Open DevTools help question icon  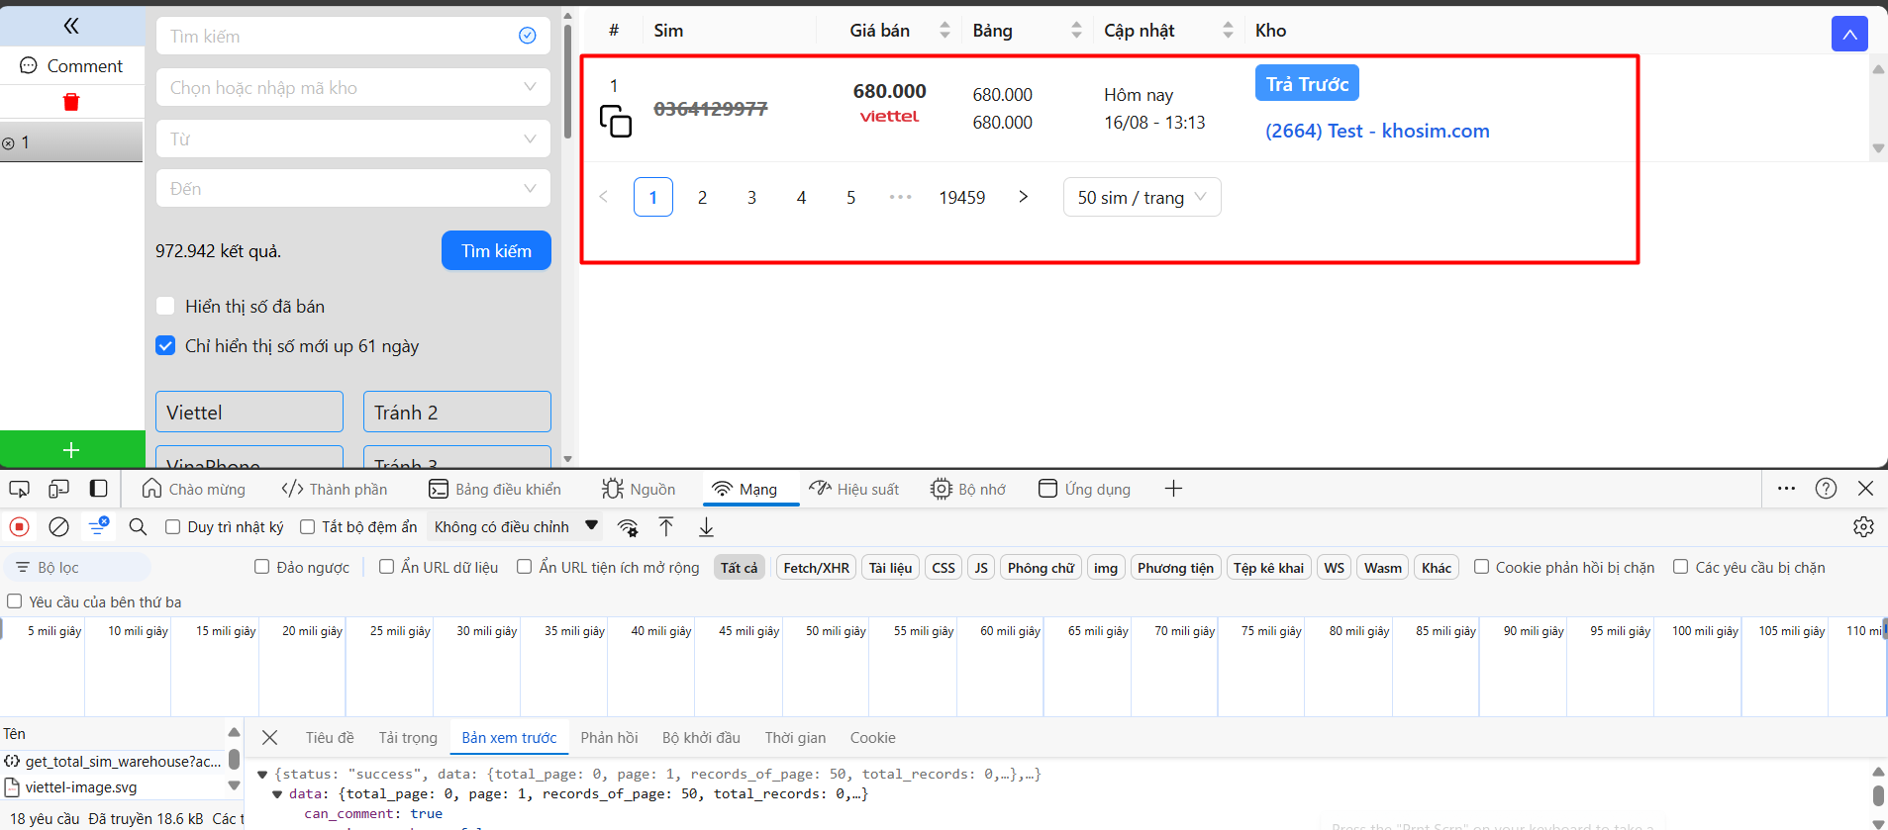click(x=1826, y=489)
